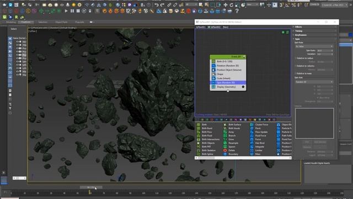The height and width of the screenshot is (199, 353).
Task: Click the Redo arrow in main toolbar
Action: click(162, 5)
